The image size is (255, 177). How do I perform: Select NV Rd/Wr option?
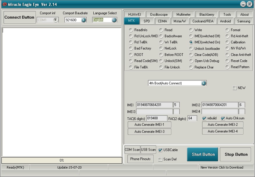[236, 48]
